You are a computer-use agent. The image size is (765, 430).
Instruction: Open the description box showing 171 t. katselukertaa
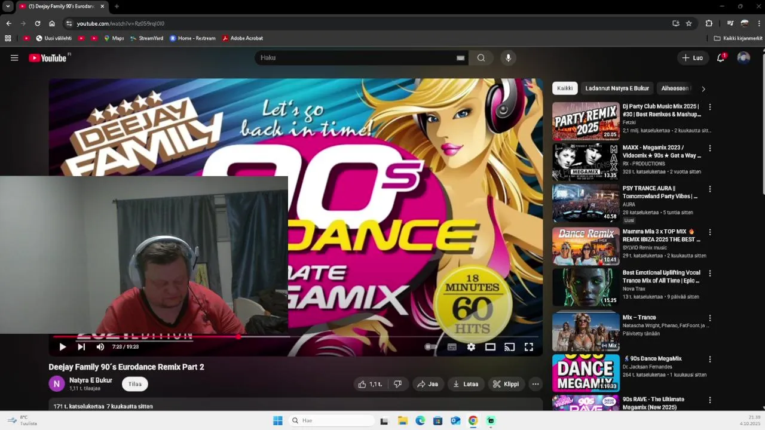click(x=296, y=406)
